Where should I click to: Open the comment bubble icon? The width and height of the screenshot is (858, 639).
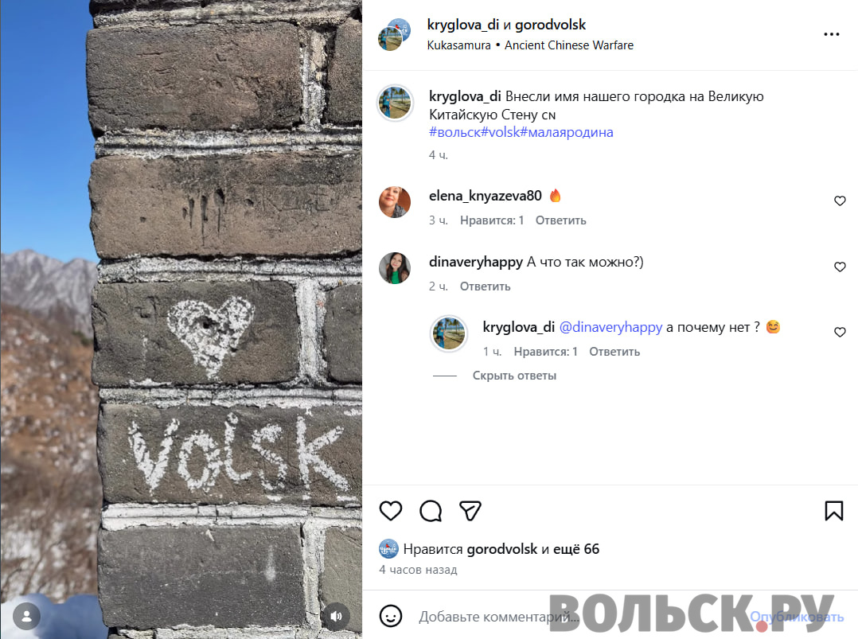click(431, 511)
